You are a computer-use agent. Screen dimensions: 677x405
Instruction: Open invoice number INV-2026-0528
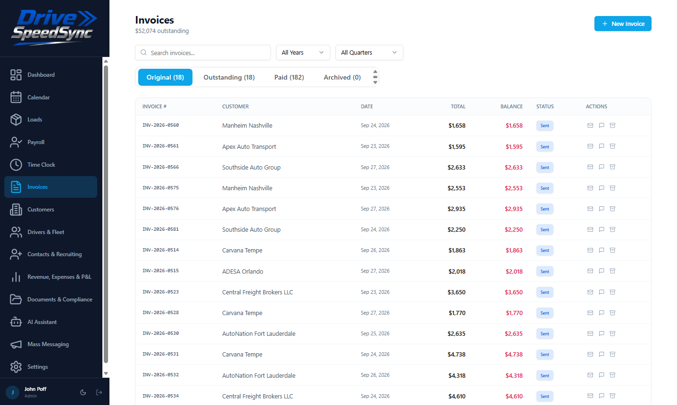pos(161,313)
